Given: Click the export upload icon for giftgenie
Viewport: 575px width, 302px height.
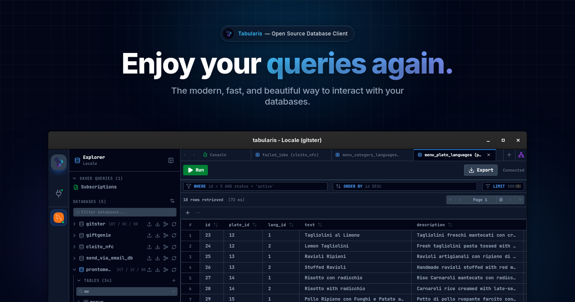Looking at the screenshot, I should coord(149,235).
